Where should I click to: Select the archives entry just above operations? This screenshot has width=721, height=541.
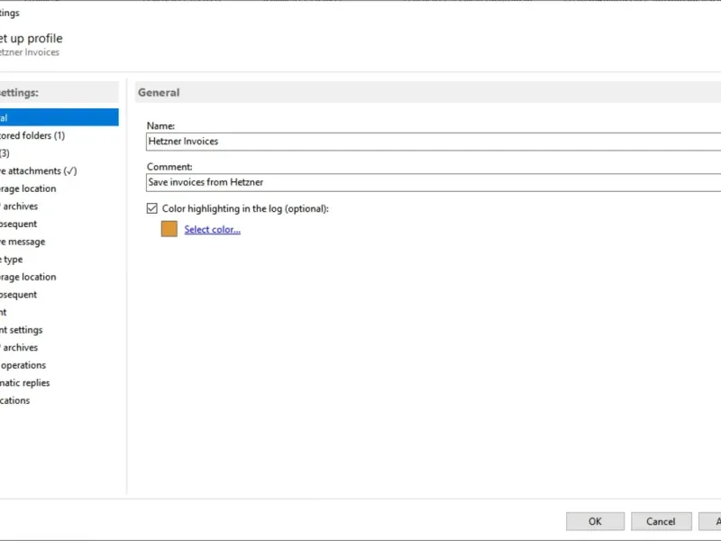(x=19, y=347)
